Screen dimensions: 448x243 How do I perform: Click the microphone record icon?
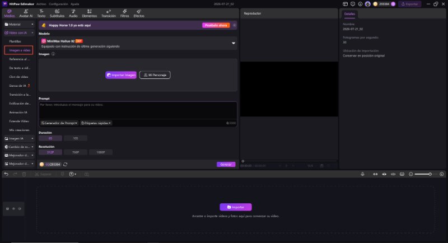coord(362,174)
